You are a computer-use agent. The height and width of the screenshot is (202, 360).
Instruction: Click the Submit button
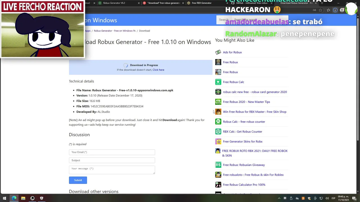[x=78, y=180]
